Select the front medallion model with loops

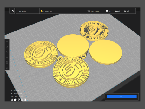point(71,72)
